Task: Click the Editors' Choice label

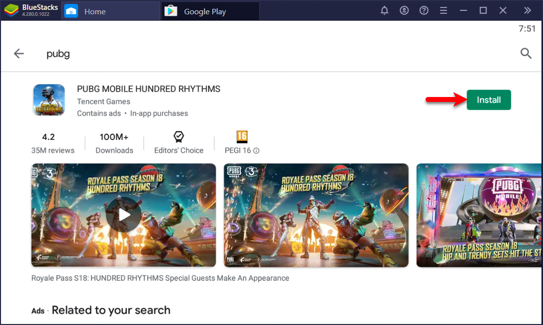Action: point(179,151)
